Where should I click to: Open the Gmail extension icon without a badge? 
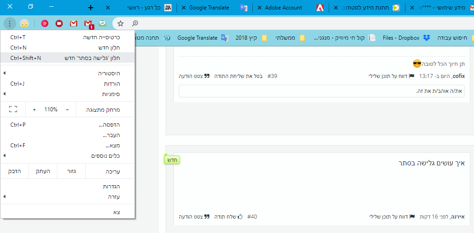74,23
